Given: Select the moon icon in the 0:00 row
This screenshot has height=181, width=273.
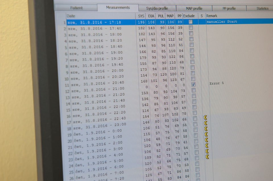Looking at the screenshot, I should [206, 129].
